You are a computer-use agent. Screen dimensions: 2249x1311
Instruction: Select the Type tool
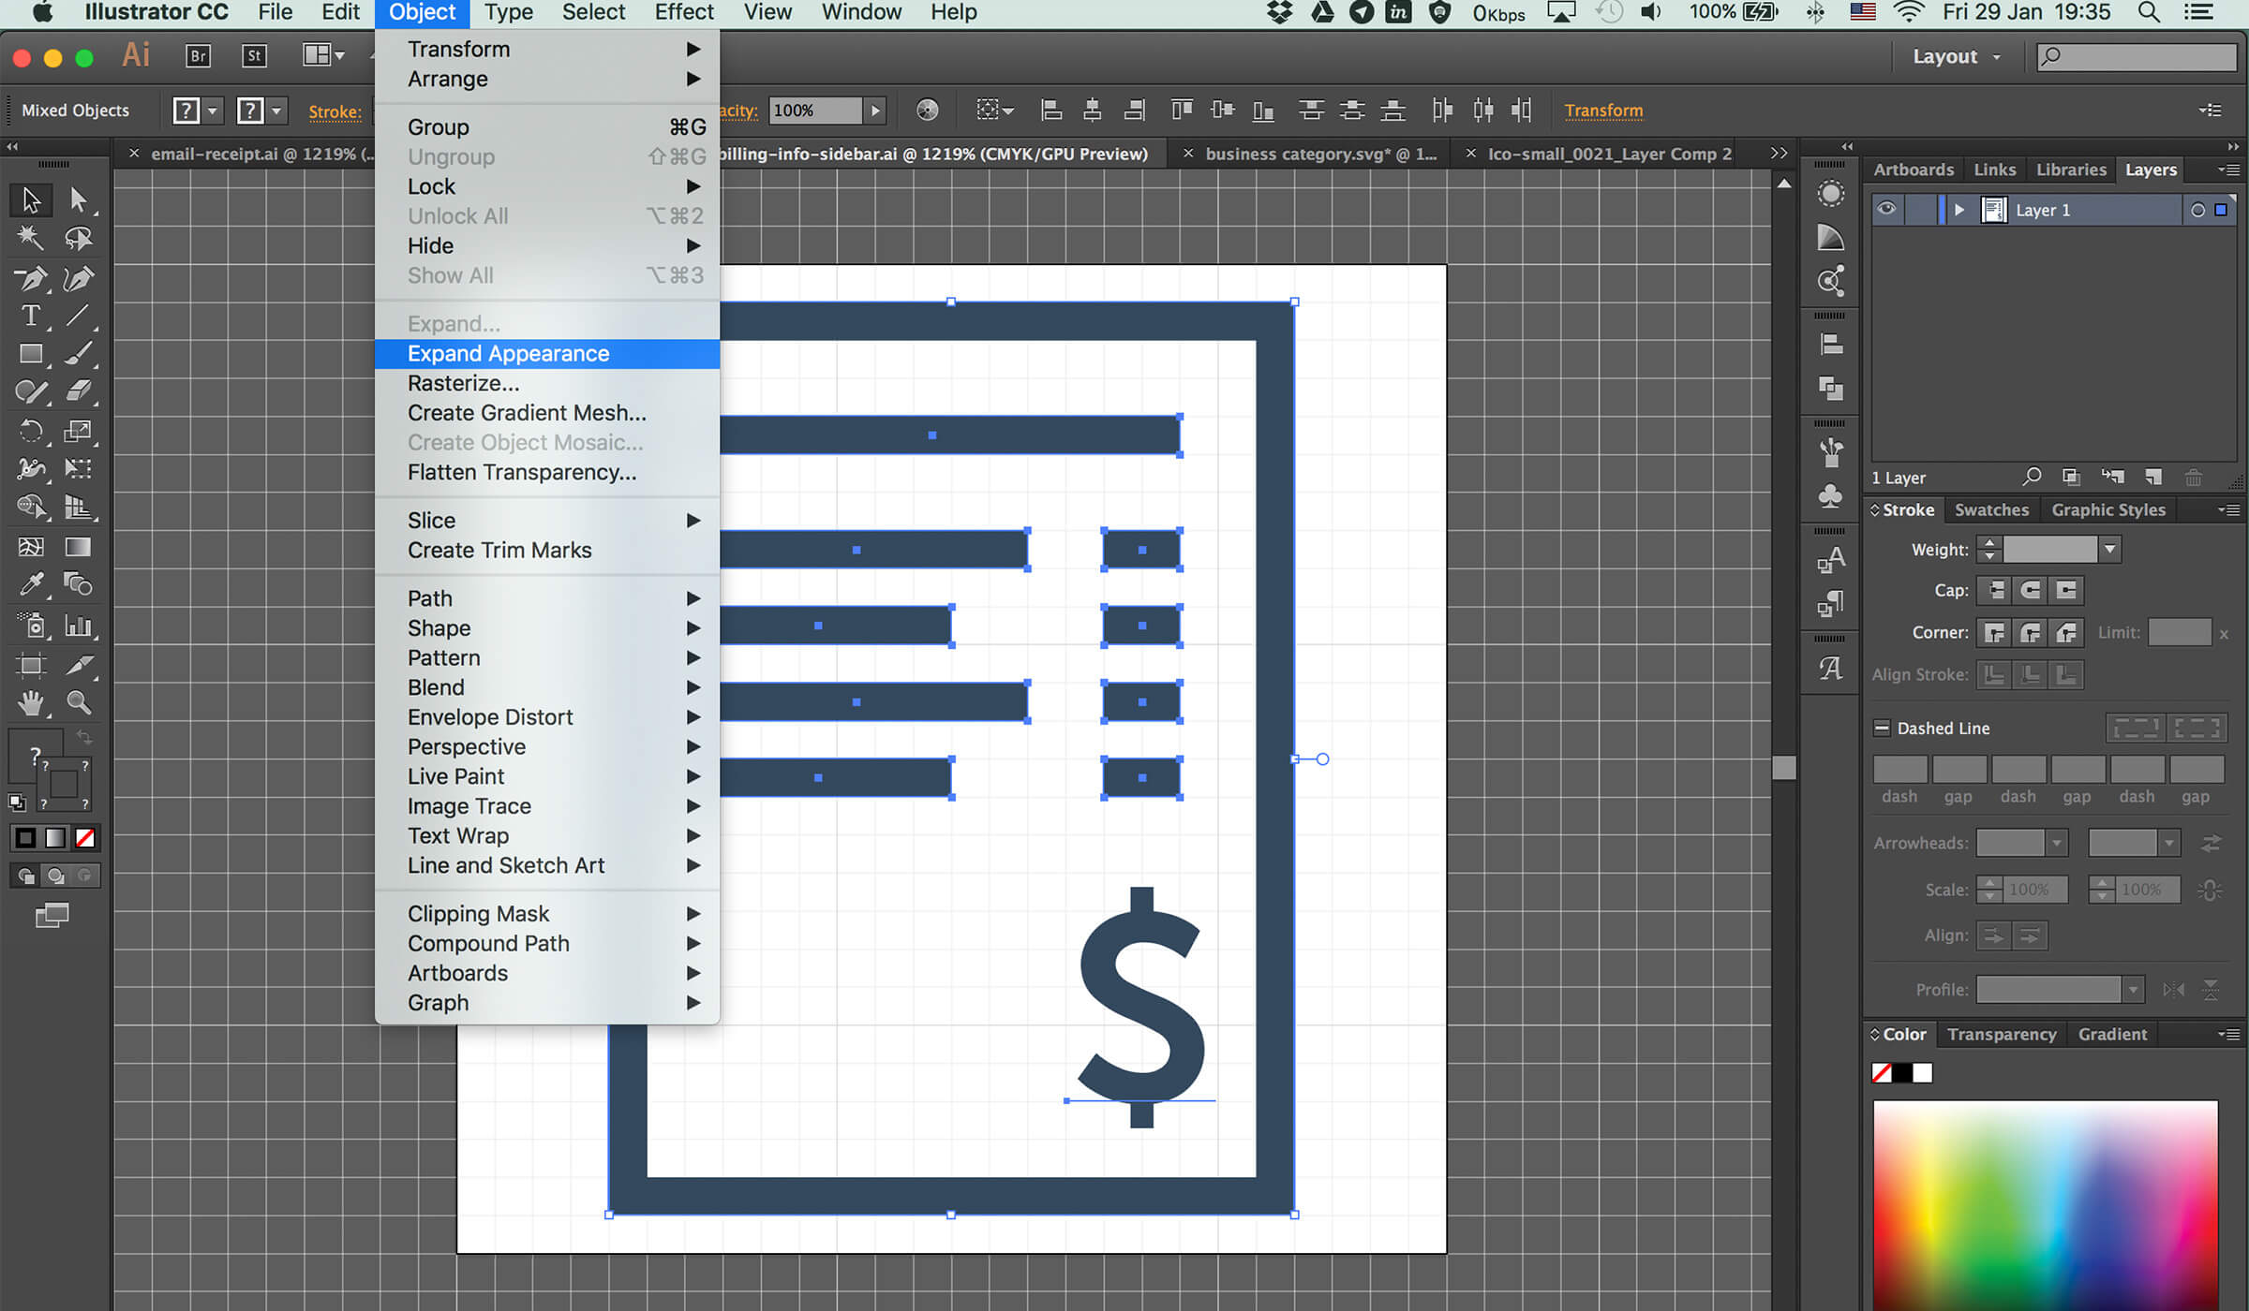[31, 317]
